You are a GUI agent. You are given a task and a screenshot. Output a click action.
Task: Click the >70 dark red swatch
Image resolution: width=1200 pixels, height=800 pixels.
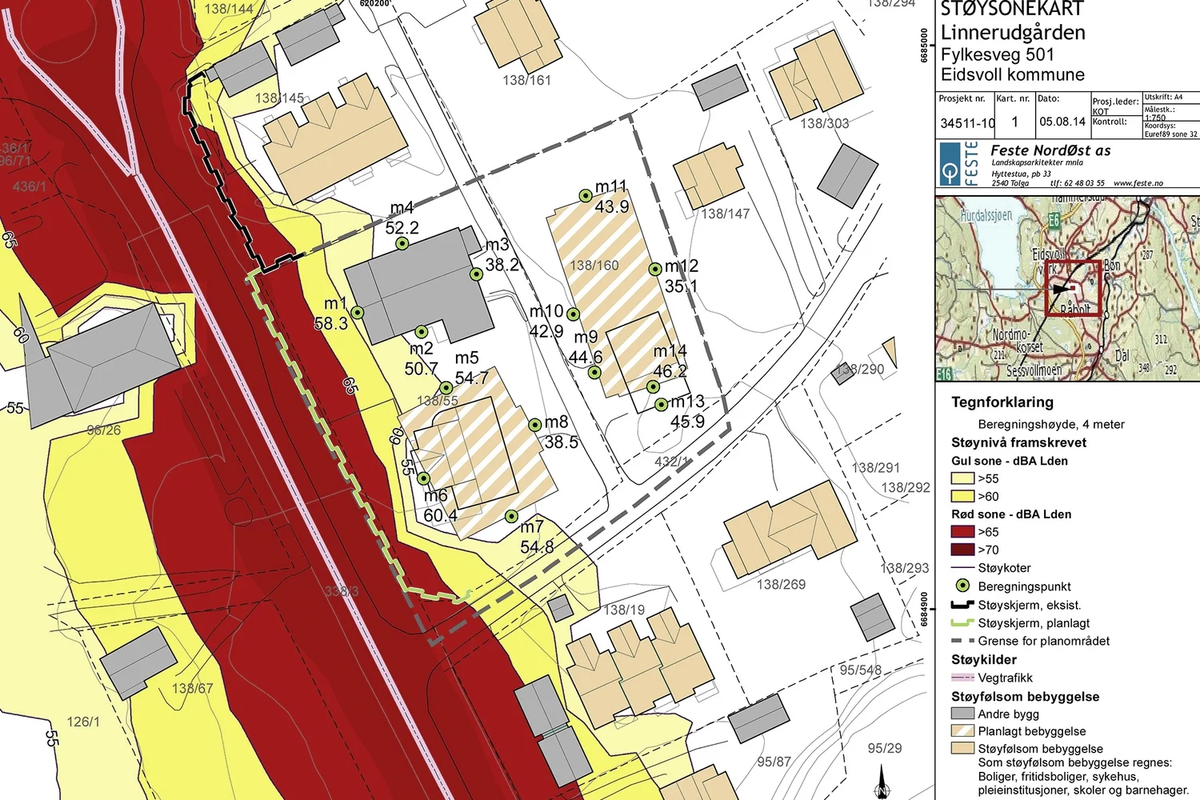pyautogui.click(x=962, y=550)
